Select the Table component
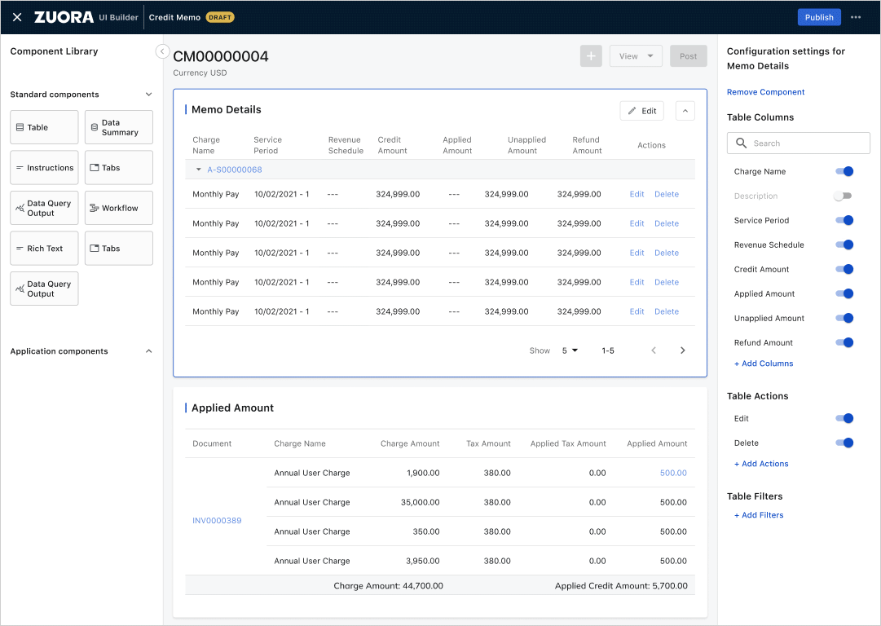The height and width of the screenshot is (626, 881). (x=44, y=127)
